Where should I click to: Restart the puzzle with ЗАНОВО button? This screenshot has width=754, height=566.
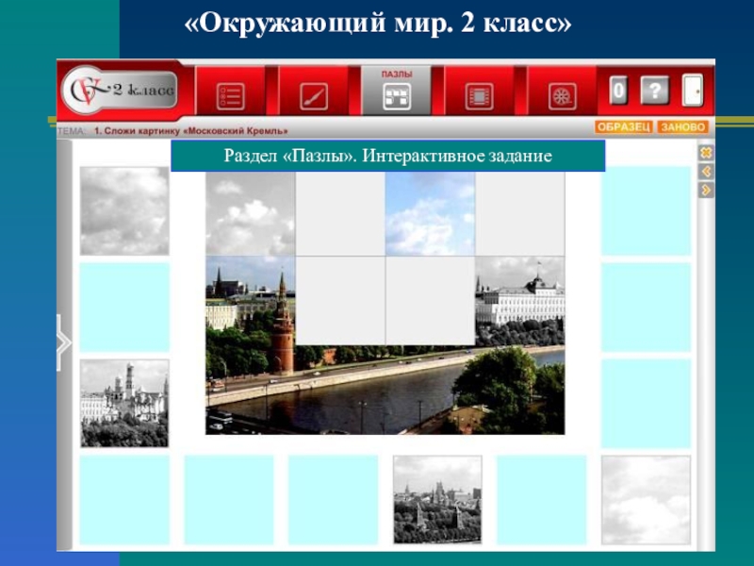point(682,127)
